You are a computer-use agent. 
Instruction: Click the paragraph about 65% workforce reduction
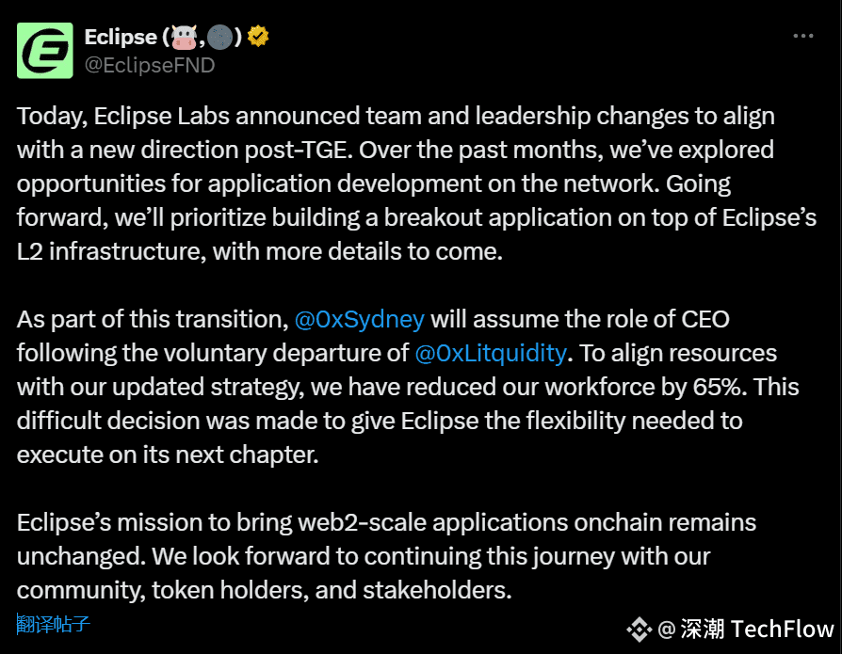(408, 387)
